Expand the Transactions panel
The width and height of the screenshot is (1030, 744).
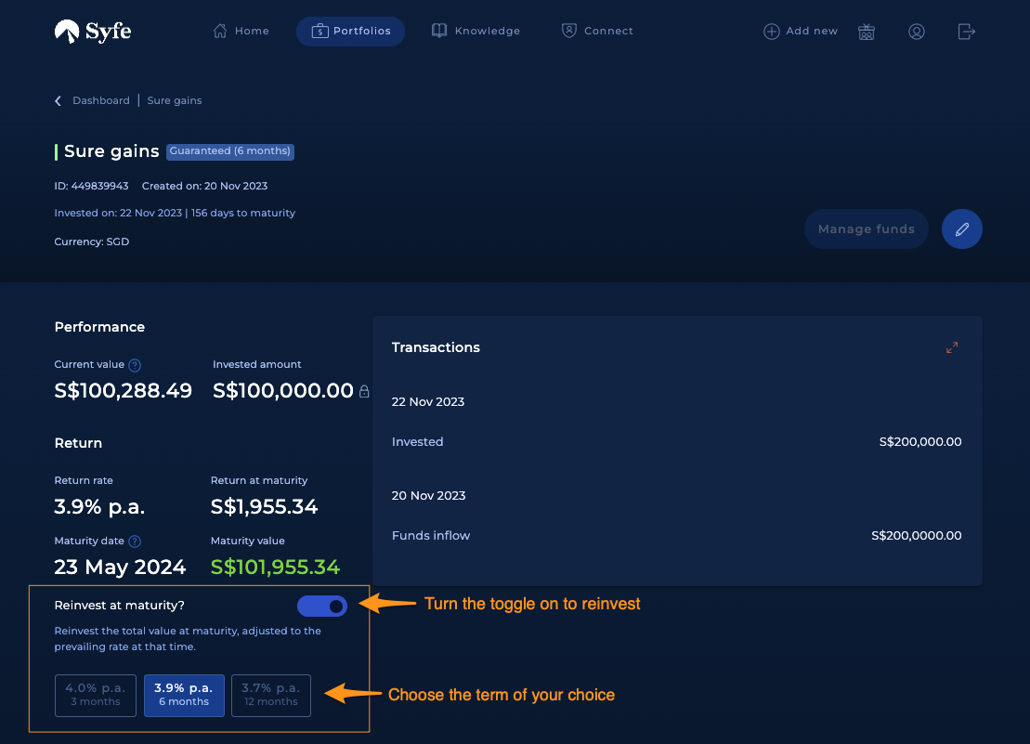952,347
